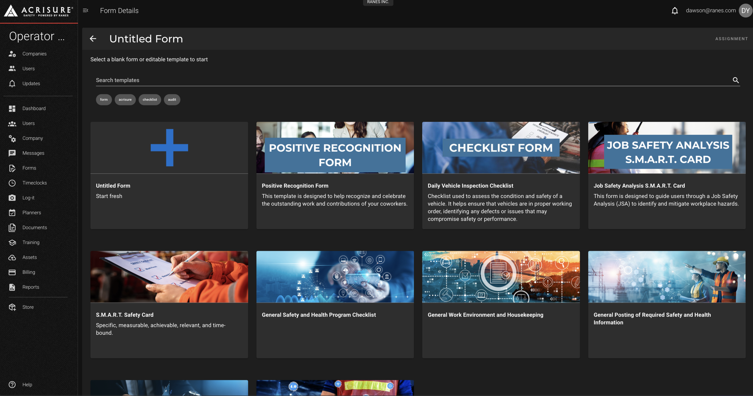This screenshot has height=396, width=753.
Task: Filter templates by form tag
Action: tap(104, 100)
